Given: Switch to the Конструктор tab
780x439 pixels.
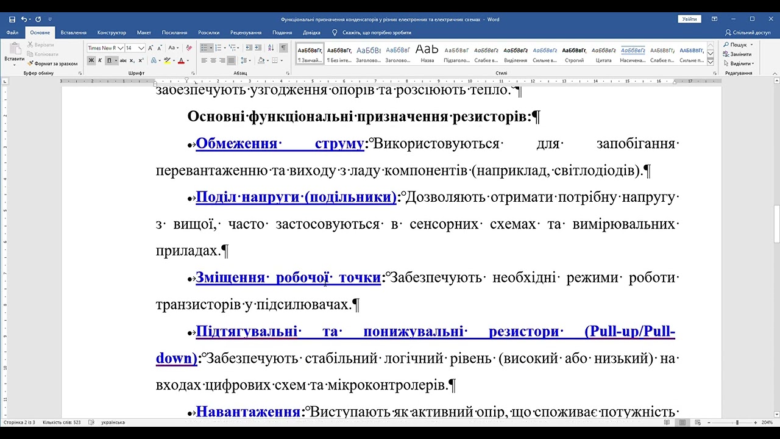Looking at the screenshot, I should click(112, 32).
